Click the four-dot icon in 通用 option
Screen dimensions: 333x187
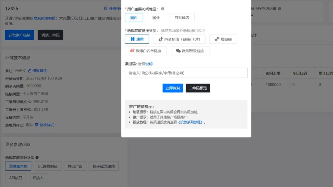pyautogui.click(x=133, y=39)
